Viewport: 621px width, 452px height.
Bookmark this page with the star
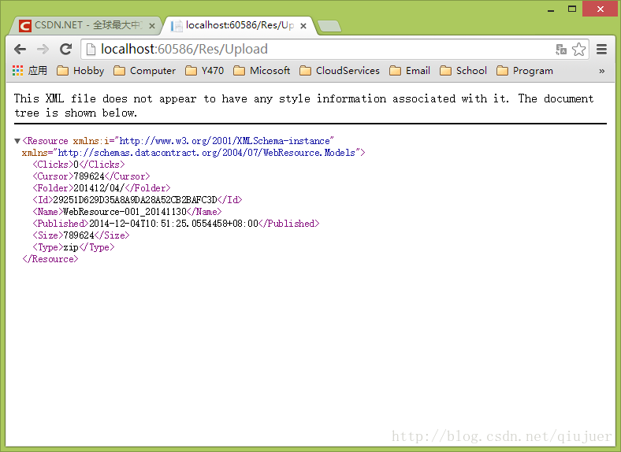click(x=578, y=50)
